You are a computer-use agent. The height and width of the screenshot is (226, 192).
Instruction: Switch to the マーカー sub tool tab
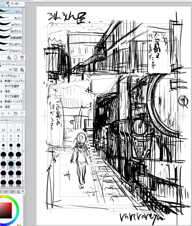coord(15,4)
